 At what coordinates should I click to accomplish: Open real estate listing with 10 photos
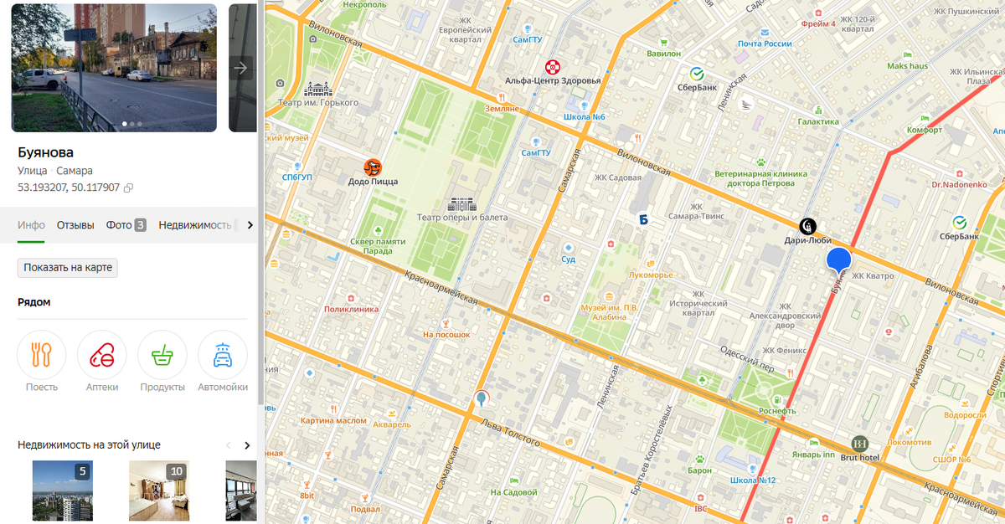pos(159,491)
